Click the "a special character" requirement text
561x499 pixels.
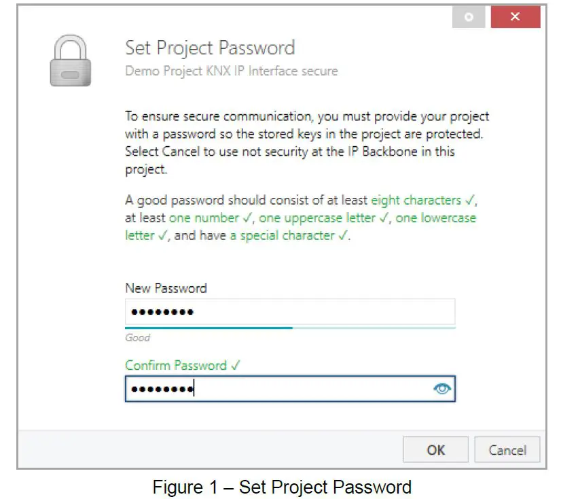click(x=288, y=236)
